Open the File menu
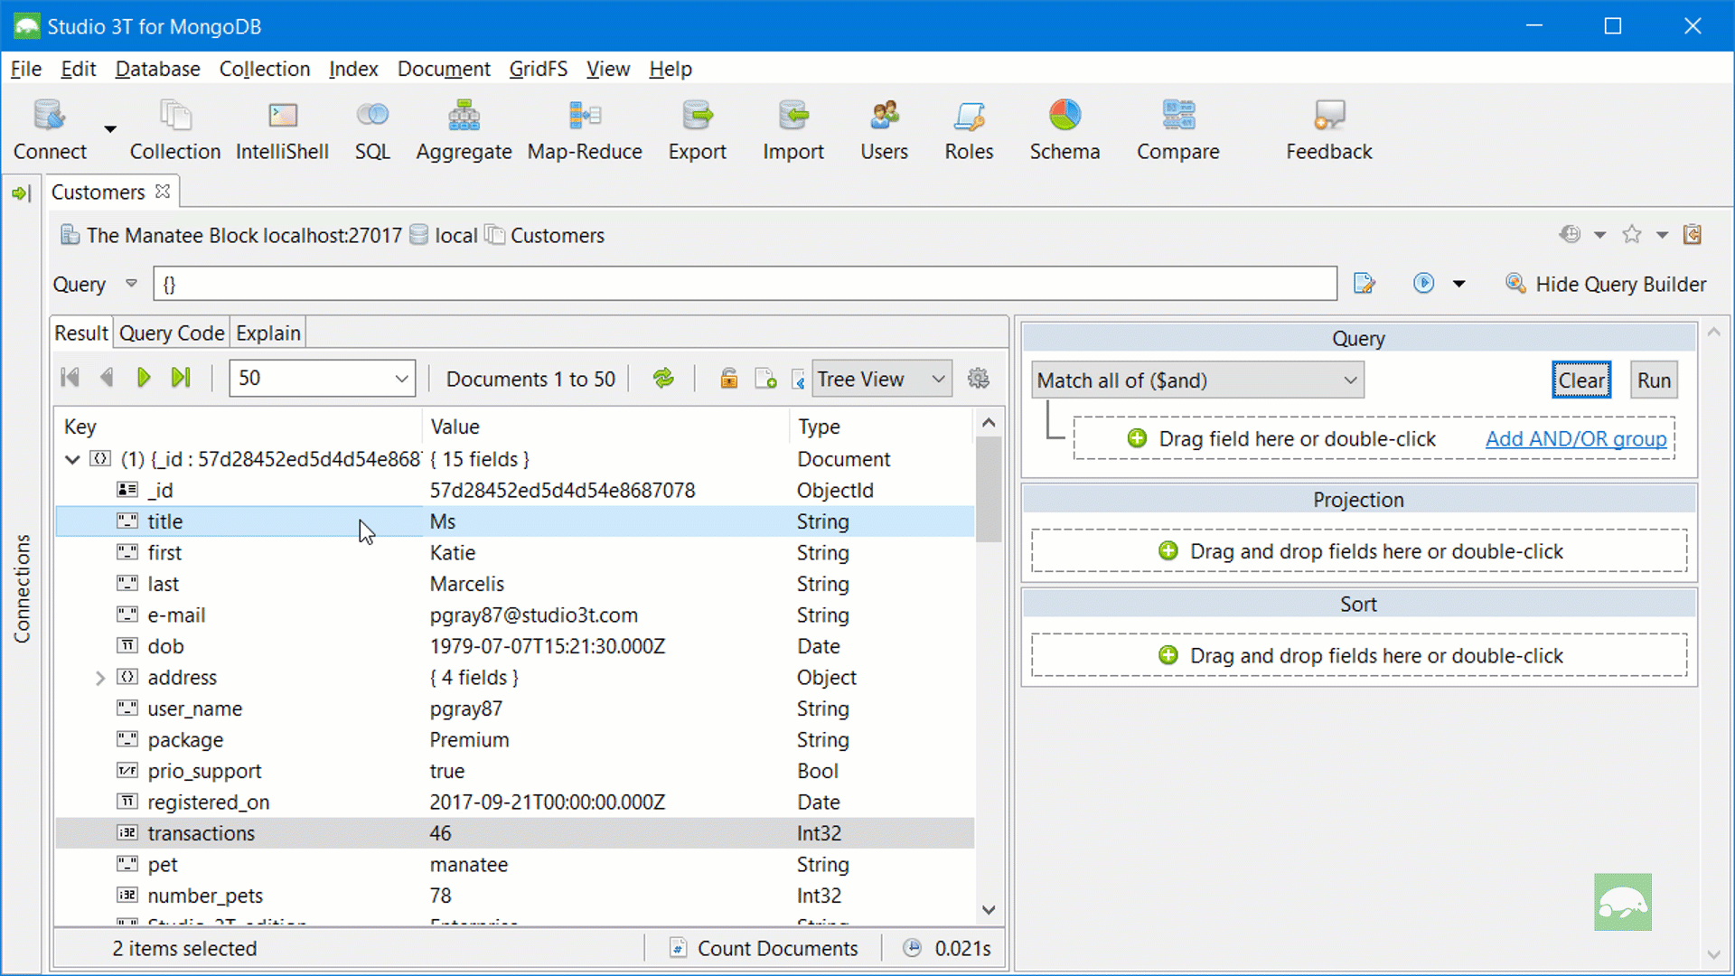The width and height of the screenshot is (1735, 976). coord(25,69)
